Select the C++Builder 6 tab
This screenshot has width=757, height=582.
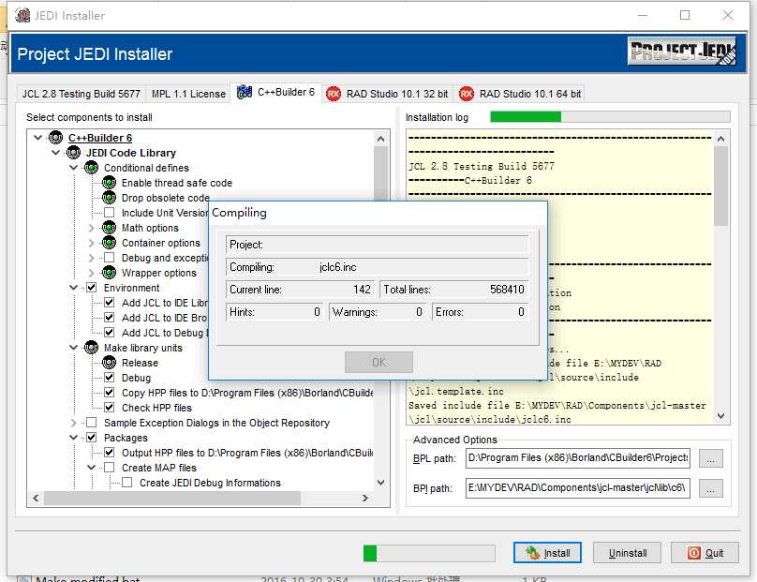click(276, 92)
